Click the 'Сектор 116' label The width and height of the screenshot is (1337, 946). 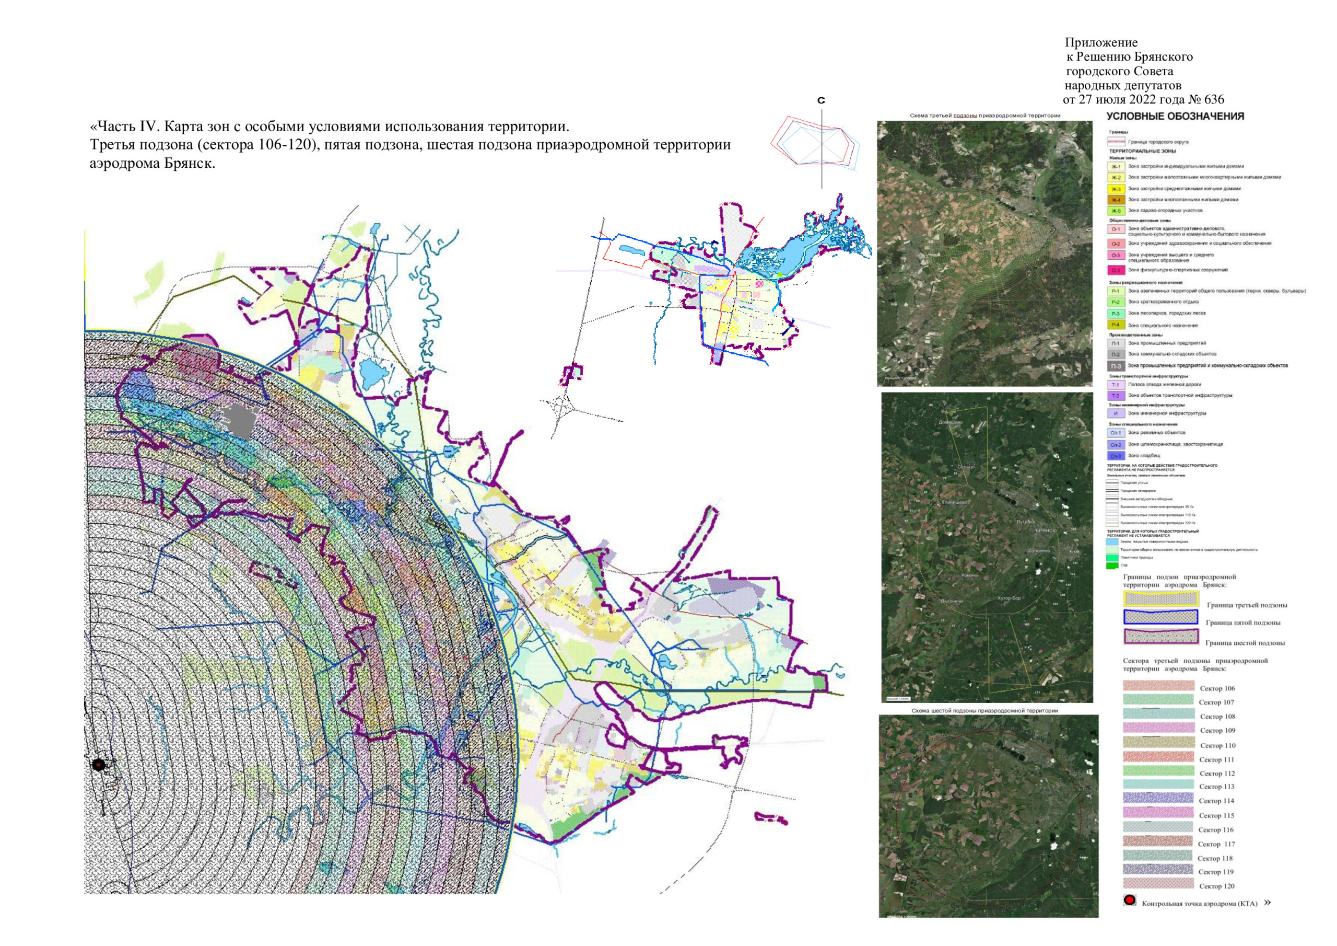tap(1216, 830)
